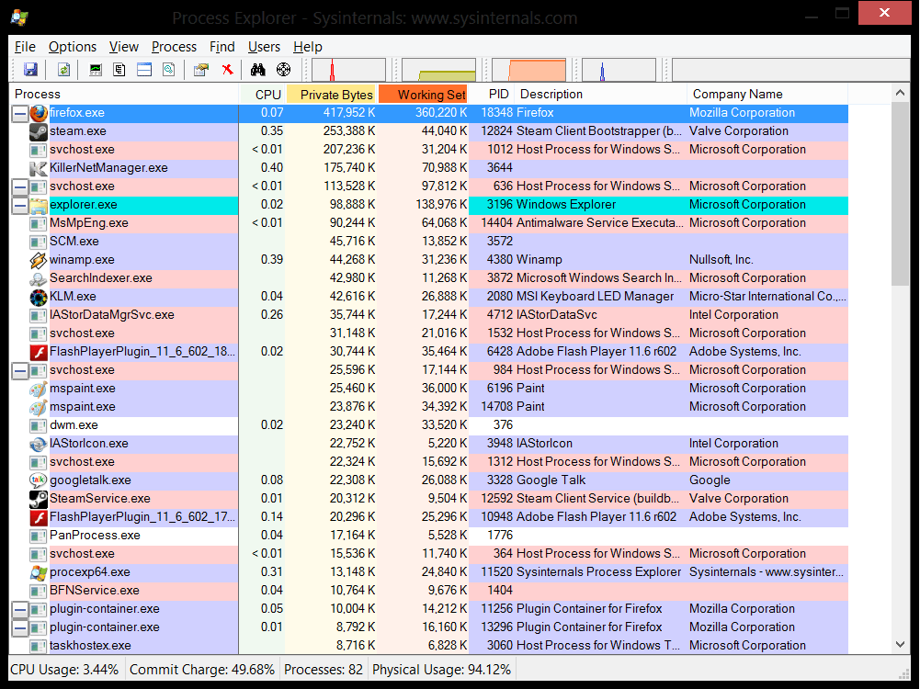Select the PanProcess.exe process row

[x=429, y=536]
